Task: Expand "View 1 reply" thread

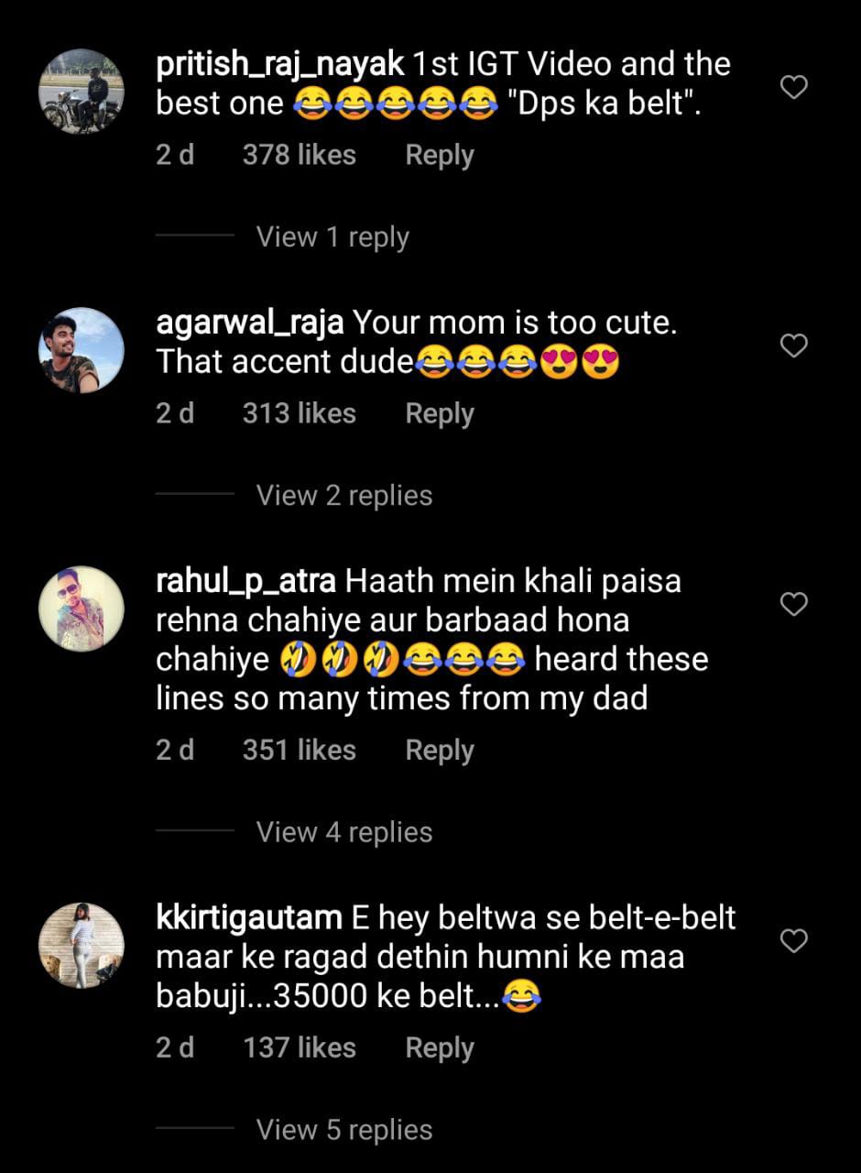Action: [x=332, y=237]
